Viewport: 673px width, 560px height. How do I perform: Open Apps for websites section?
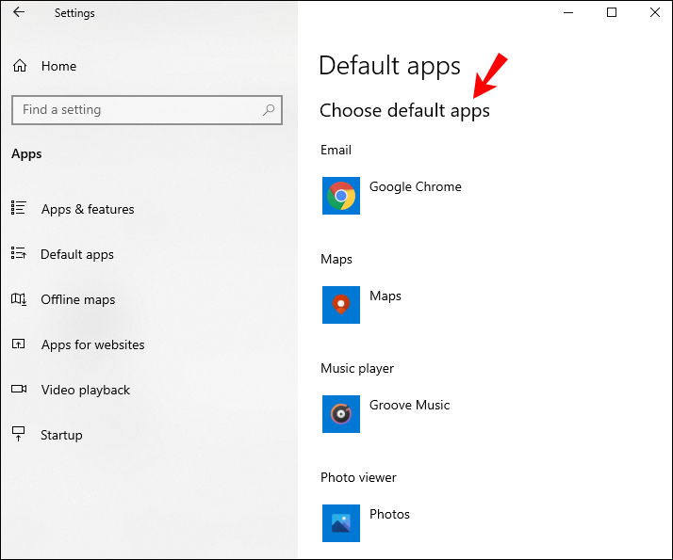(92, 344)
